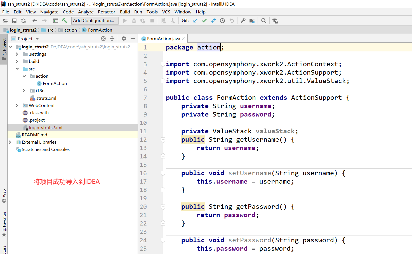Open the Refactor menu
This screenshot has height=254, width=412.
[x=106, y=12]
